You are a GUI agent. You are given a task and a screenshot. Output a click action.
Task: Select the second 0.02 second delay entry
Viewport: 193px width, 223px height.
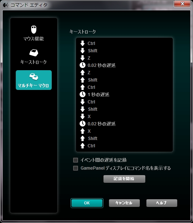(98, 124)
